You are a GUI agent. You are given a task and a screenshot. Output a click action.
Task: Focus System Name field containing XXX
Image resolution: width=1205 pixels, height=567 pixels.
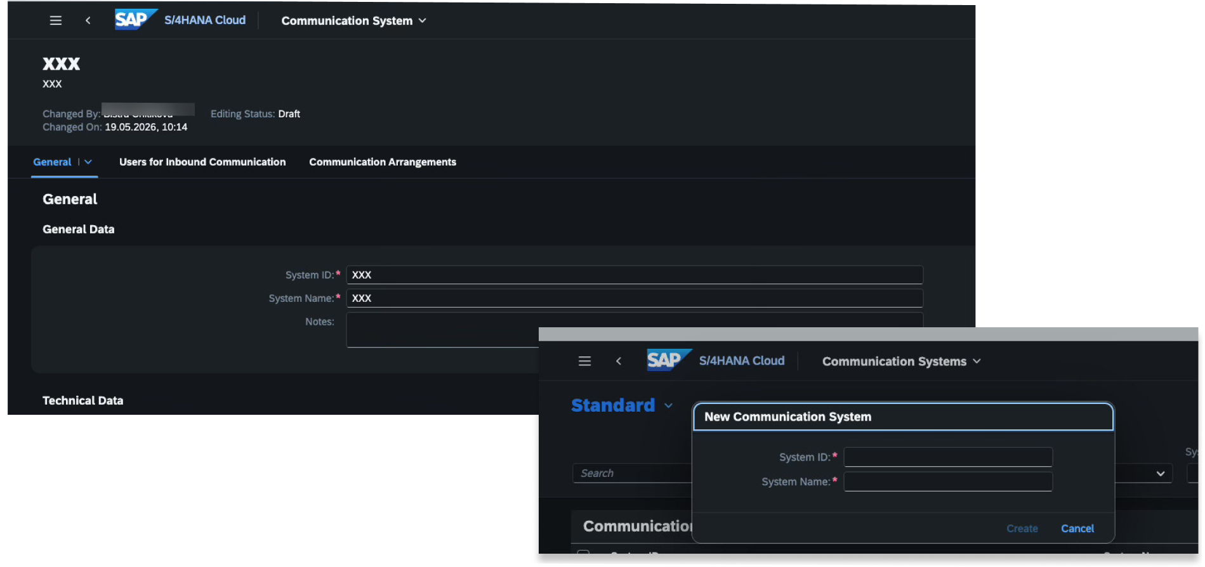pyautogui.click(x=635, y=298)
